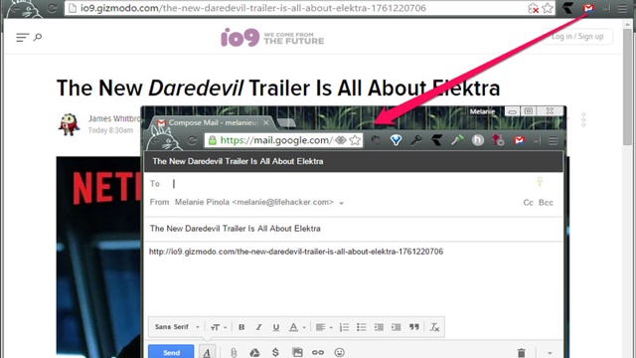Expand the text size dropdown

pos(219,327)
